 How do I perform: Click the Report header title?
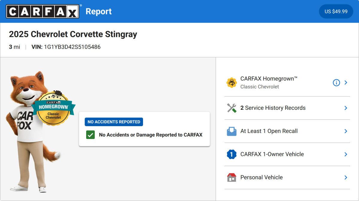(98, 11)
